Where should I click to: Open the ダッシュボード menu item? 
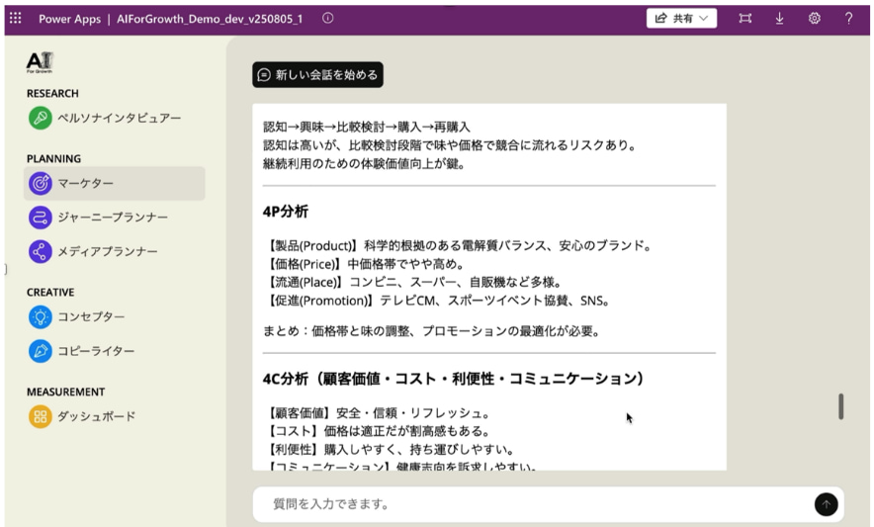[96, 416]
